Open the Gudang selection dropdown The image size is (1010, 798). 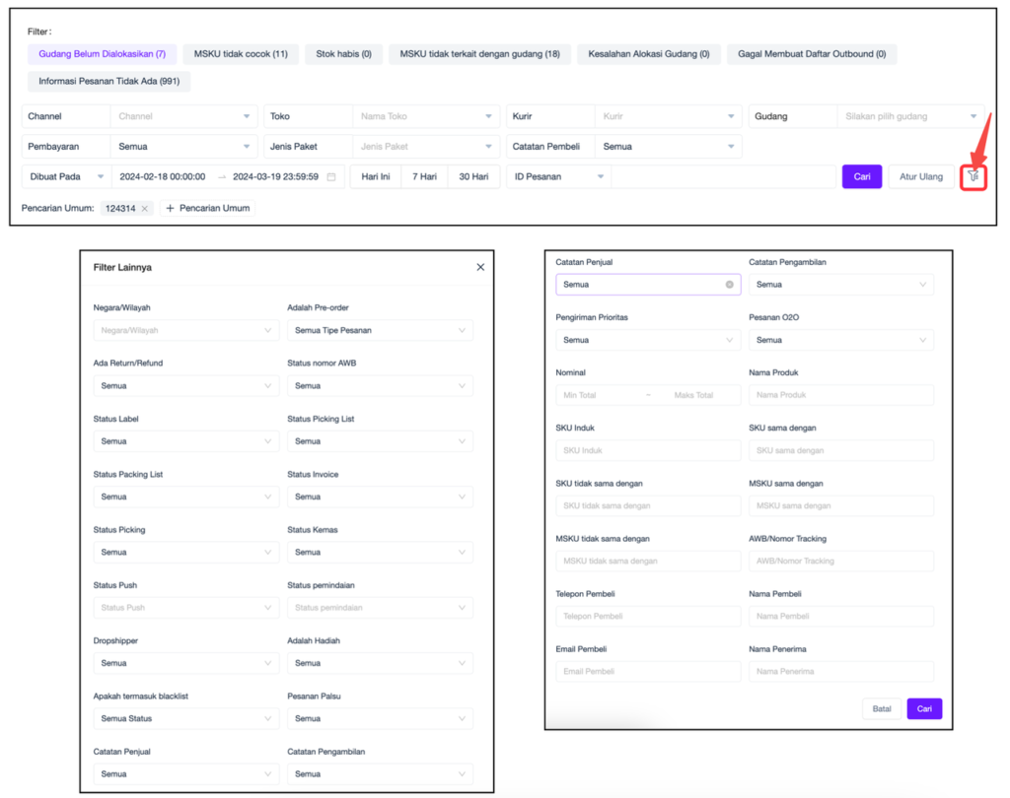click(911, 116)
